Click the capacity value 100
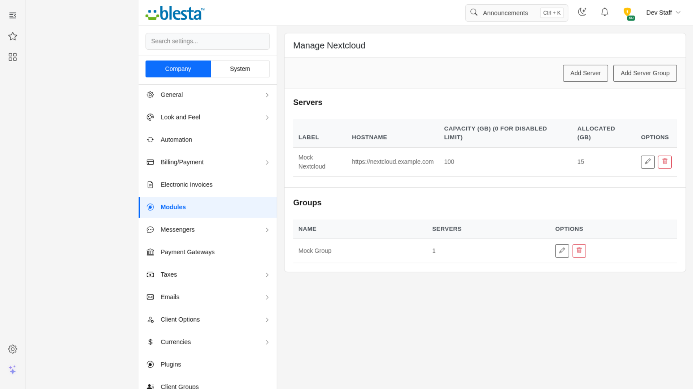This screenshot has width=693, height=389. coord(449,162)
